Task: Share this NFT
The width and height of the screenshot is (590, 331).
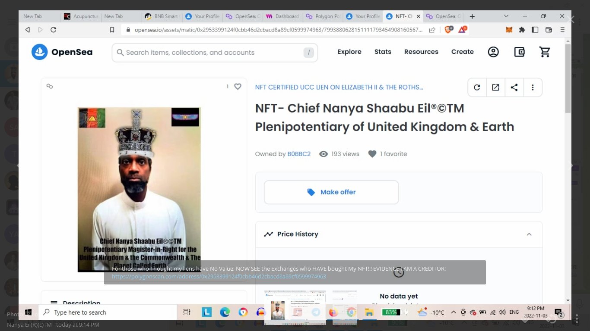Action: click(x=514, y=87)
